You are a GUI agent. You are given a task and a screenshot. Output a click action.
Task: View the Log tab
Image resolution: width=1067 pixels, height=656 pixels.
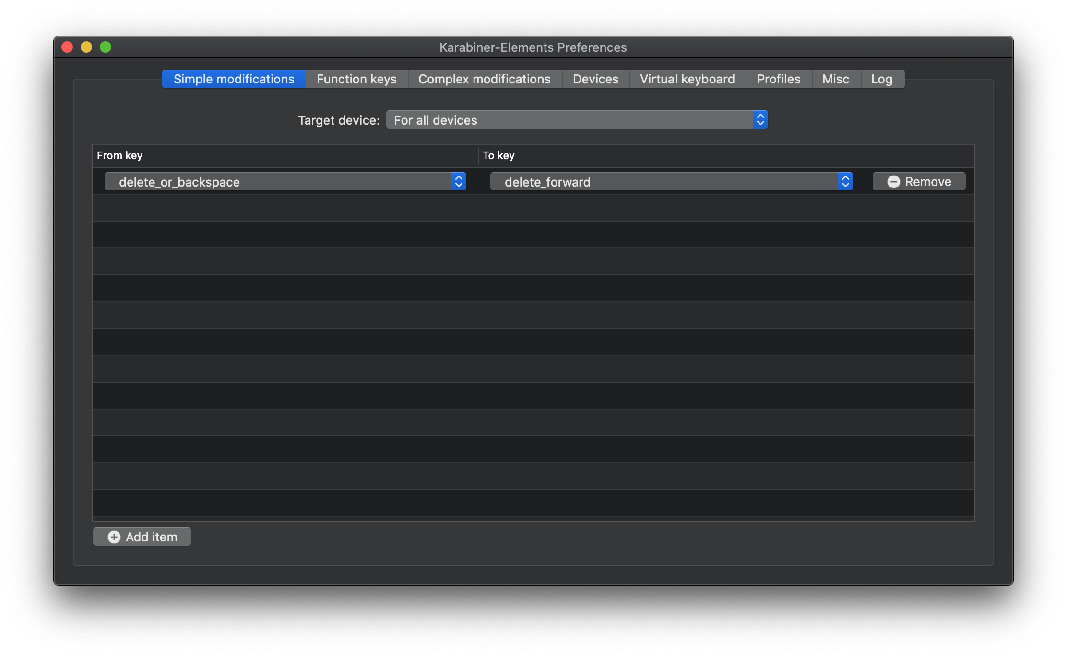[x=882, y=79]
